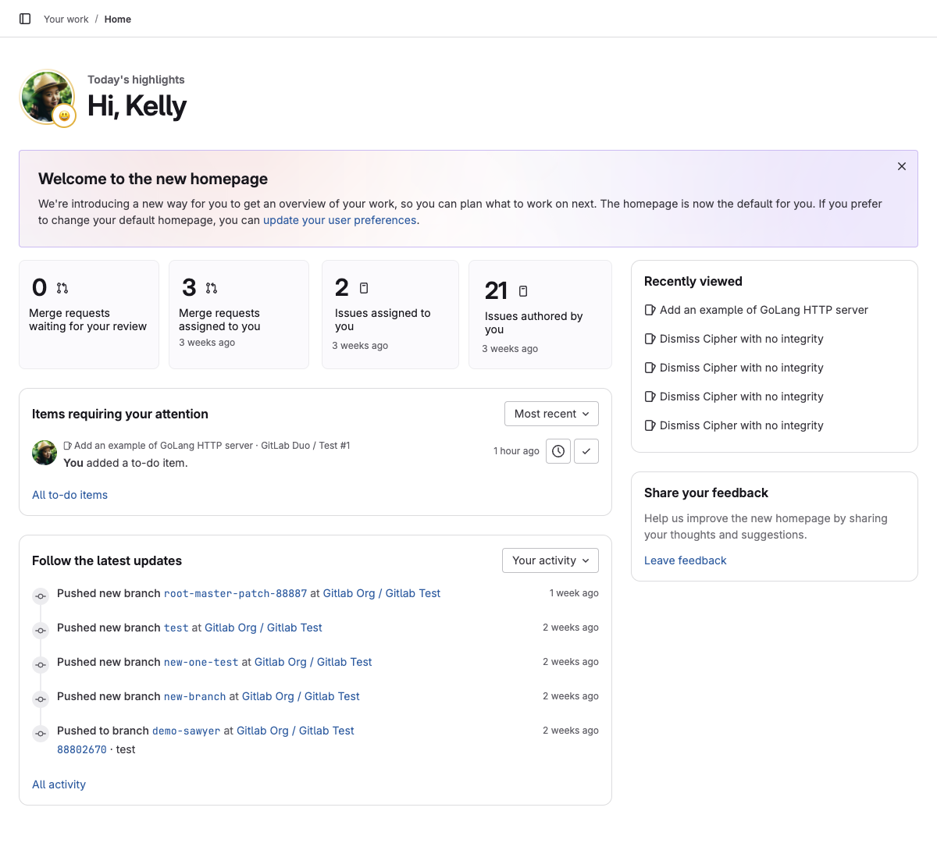Screen dimensions: 937x843
Task: Click the smiley emoji status badge on avatar
Action: point(63,116)
